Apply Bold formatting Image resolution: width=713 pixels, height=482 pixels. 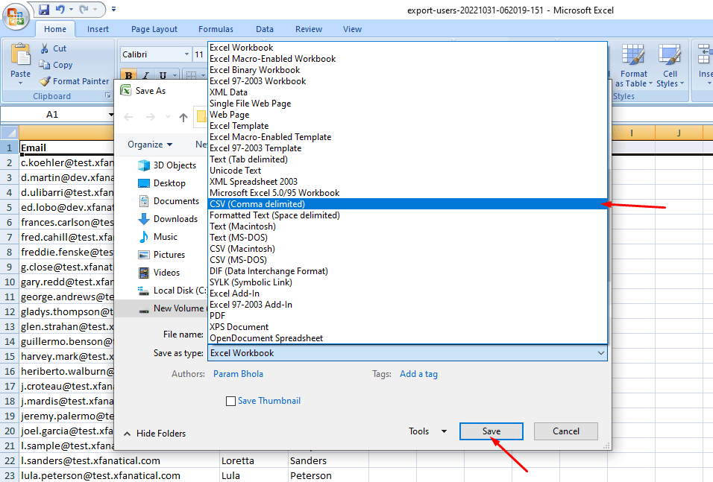pyautogui.click(x=128, y=75)
